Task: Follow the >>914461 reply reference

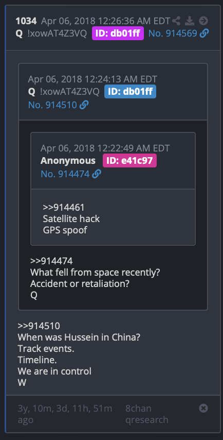Action: [x=64, y=207]
